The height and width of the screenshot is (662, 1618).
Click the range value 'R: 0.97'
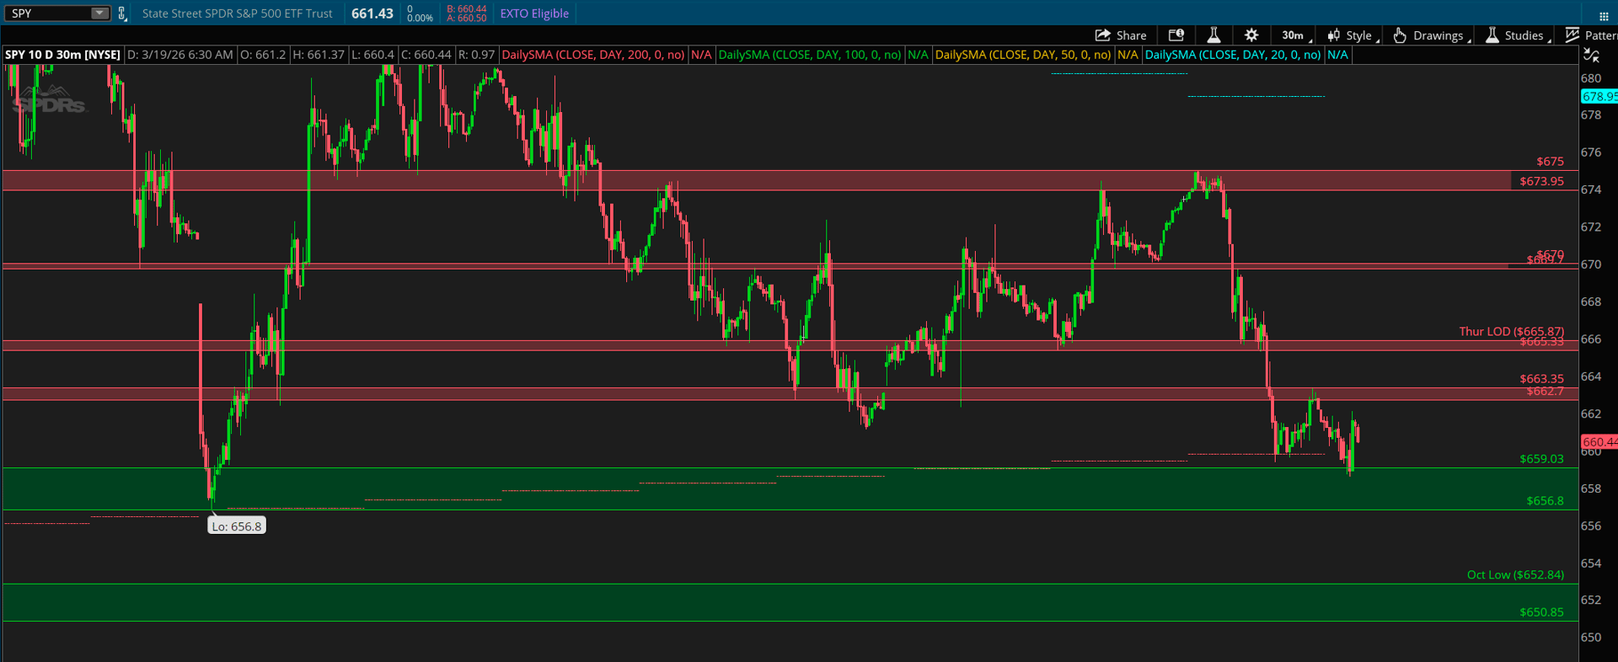click(476, 55)
